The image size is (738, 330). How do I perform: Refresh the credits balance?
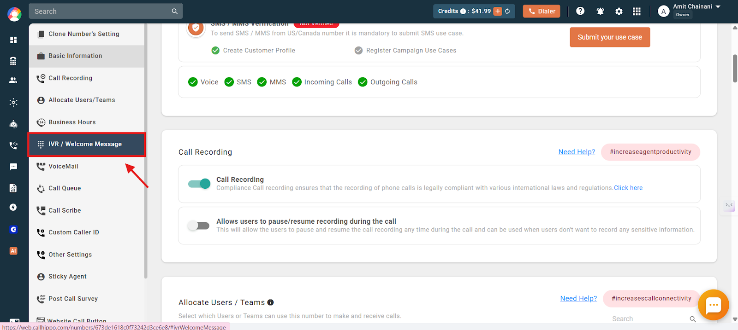pyautogui.click(x=507, y=11)
